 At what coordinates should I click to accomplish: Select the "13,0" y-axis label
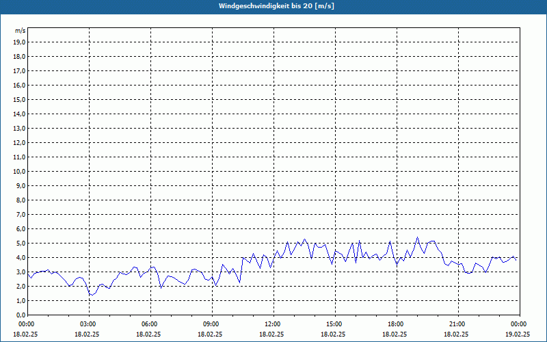pyautogui.click(x=20, y=129)
